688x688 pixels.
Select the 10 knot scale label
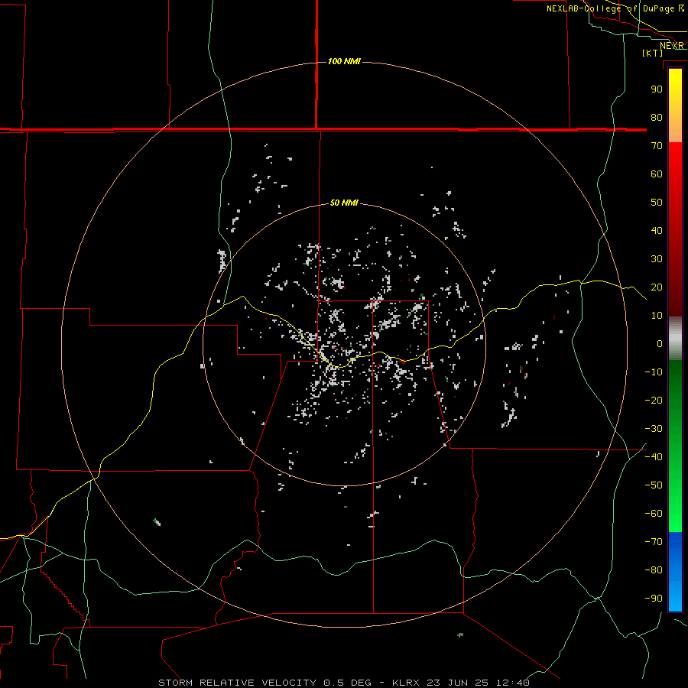pos(657,316)
